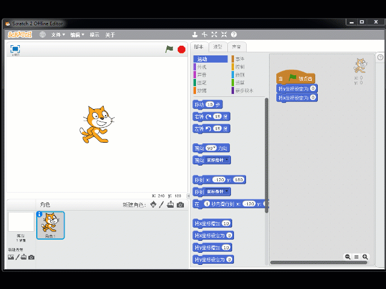Switch to the 脚本 tab
The image size is (386, 289).
click(x=198, y=47)
